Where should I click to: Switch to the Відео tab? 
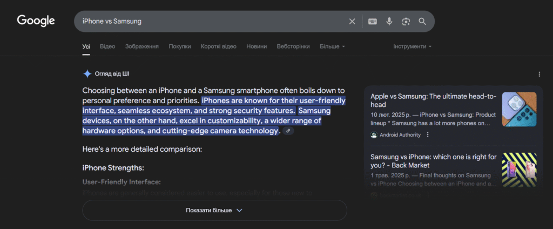107,46
